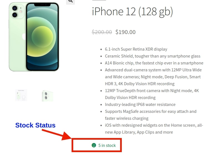Image resolution: width=210 pixels, height=156 pixels.
Task: Click the iOS redesigned widgets bullet
Action: point(154,129)
